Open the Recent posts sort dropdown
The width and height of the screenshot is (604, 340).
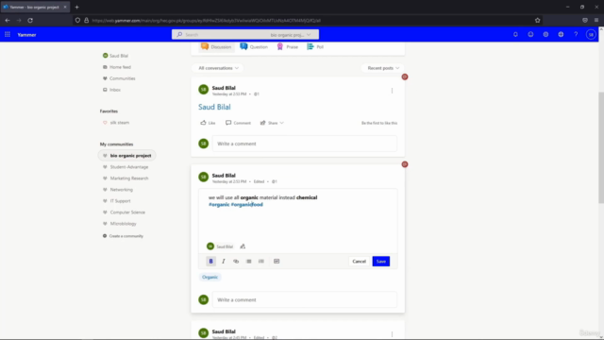pos(383,68)
